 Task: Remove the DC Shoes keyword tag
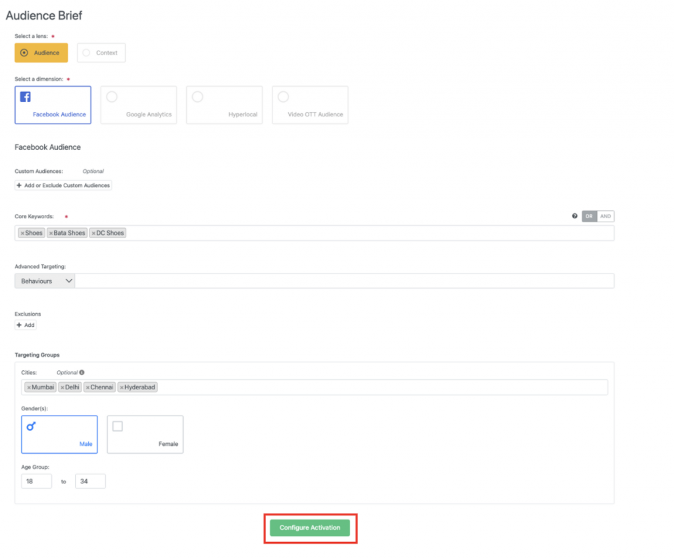click(93, 233)
